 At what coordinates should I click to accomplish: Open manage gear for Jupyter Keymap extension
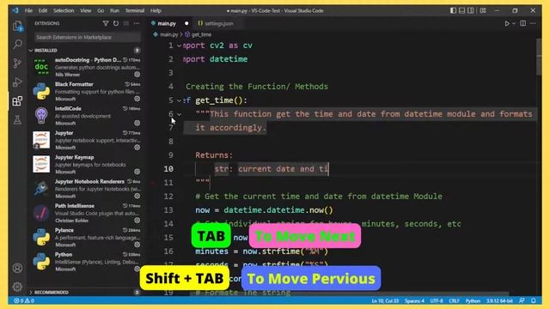coord(137,172)
